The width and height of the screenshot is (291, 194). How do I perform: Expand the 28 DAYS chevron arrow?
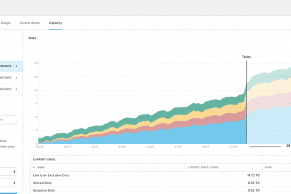16,66
